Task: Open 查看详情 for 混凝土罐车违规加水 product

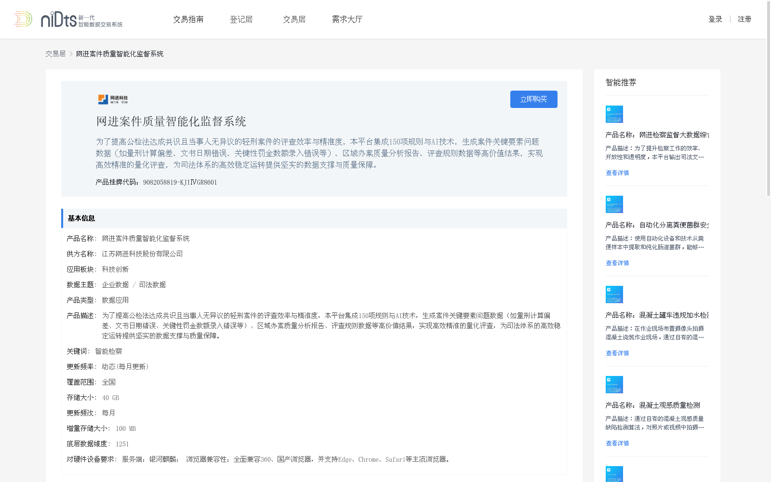Action: (617, 353)
